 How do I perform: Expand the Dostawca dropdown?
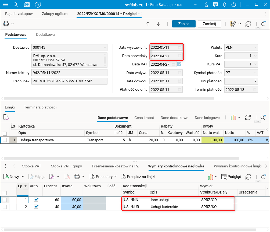click(x=105, y=47)
